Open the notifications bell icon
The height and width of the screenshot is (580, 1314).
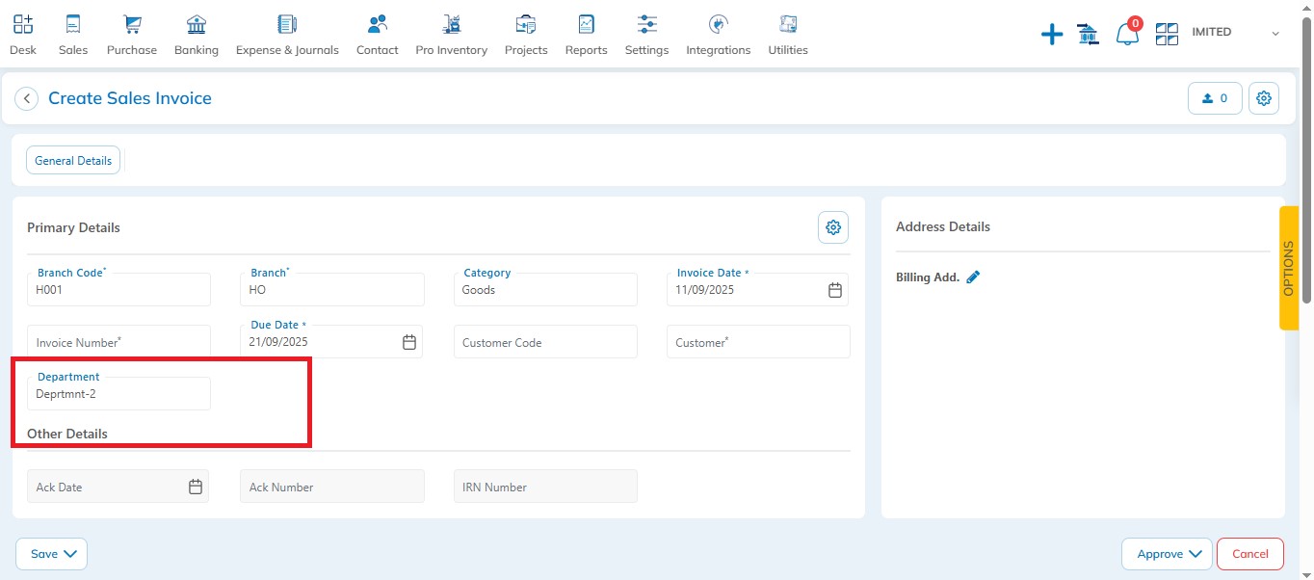pyautogui.click(x=1127, y=35)
